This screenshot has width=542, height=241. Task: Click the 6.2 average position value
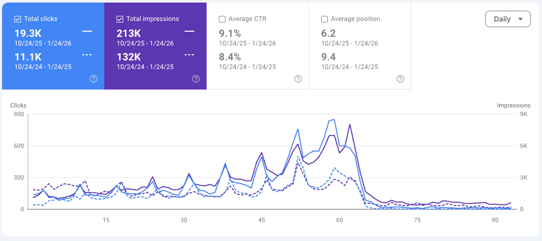(x=328, y=34)
